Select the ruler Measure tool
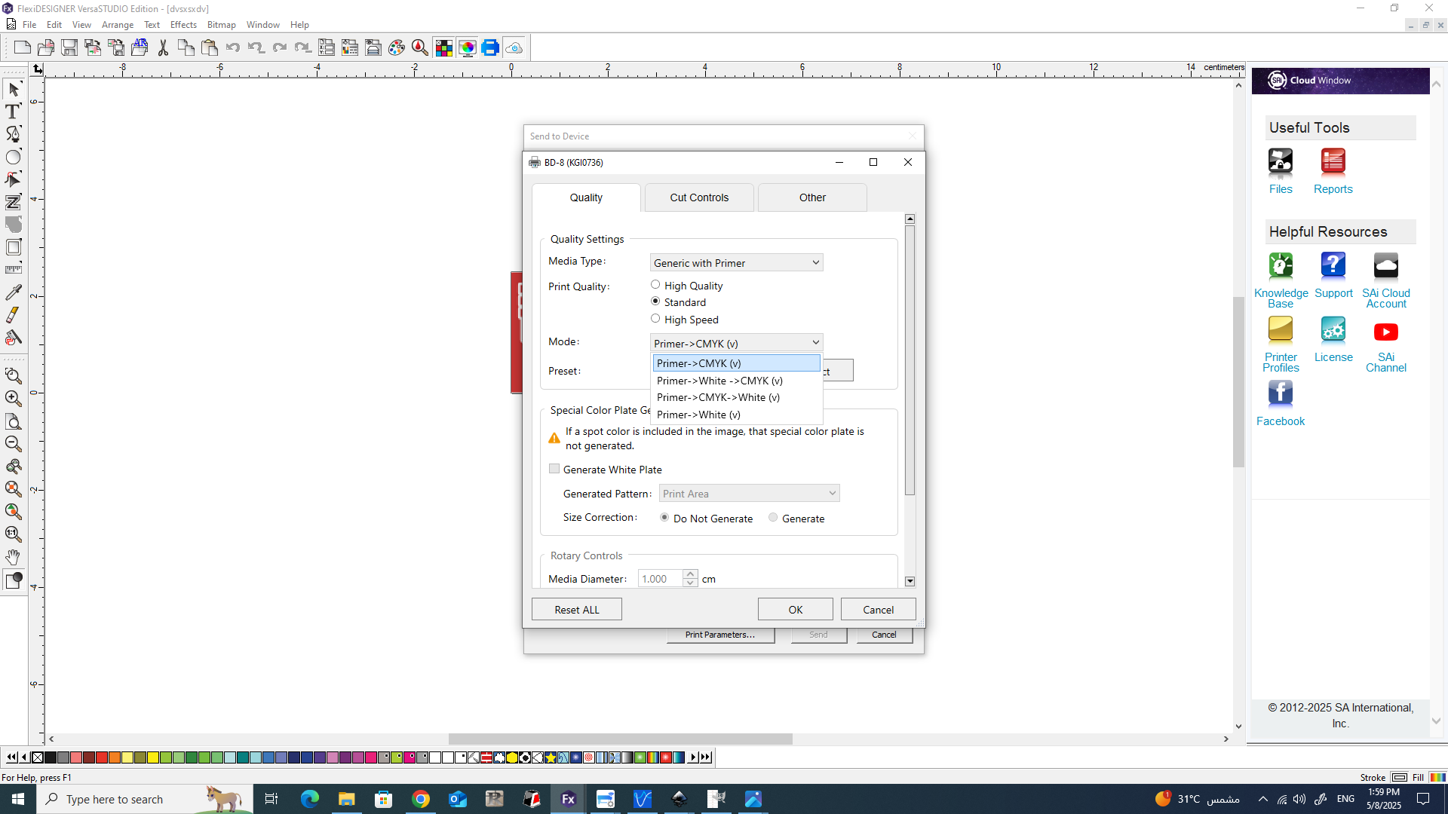1448x814 pixels. click(x=14, y=269)
